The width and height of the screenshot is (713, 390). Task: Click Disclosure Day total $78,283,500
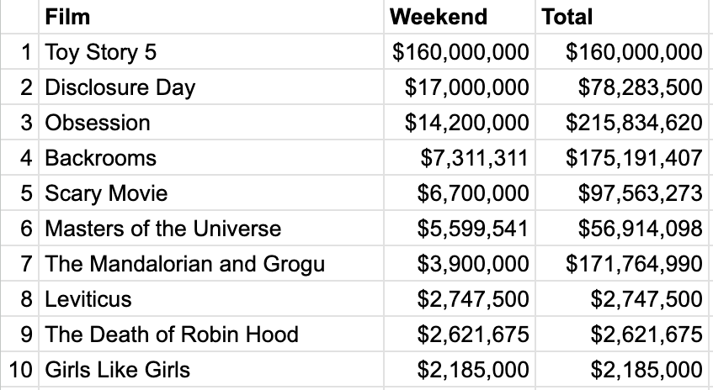coord(622,87)
